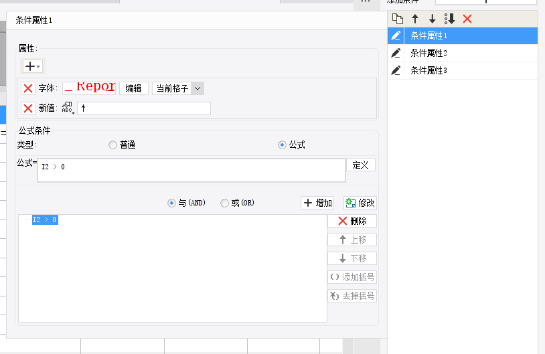Click the 新值 input field with arrow

(x=144, y=108)
